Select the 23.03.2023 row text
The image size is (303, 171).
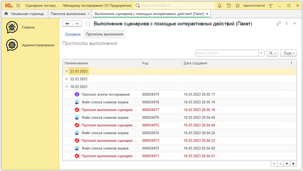point(79,71)
